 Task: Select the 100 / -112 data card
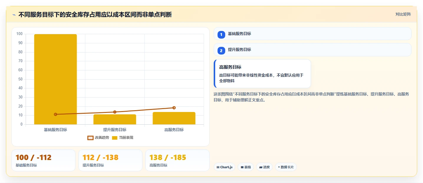tap(43, 160)
